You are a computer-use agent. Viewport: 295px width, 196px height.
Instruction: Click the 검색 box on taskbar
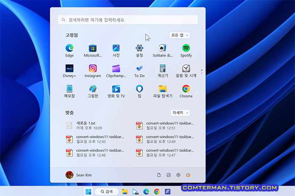107,192
